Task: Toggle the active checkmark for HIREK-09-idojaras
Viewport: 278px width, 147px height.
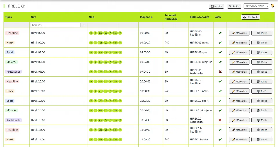Action: click(x=220, y=62)
